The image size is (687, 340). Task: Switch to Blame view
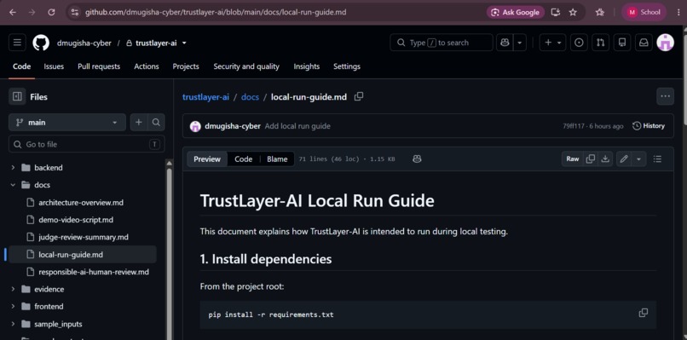coord(277,159)
